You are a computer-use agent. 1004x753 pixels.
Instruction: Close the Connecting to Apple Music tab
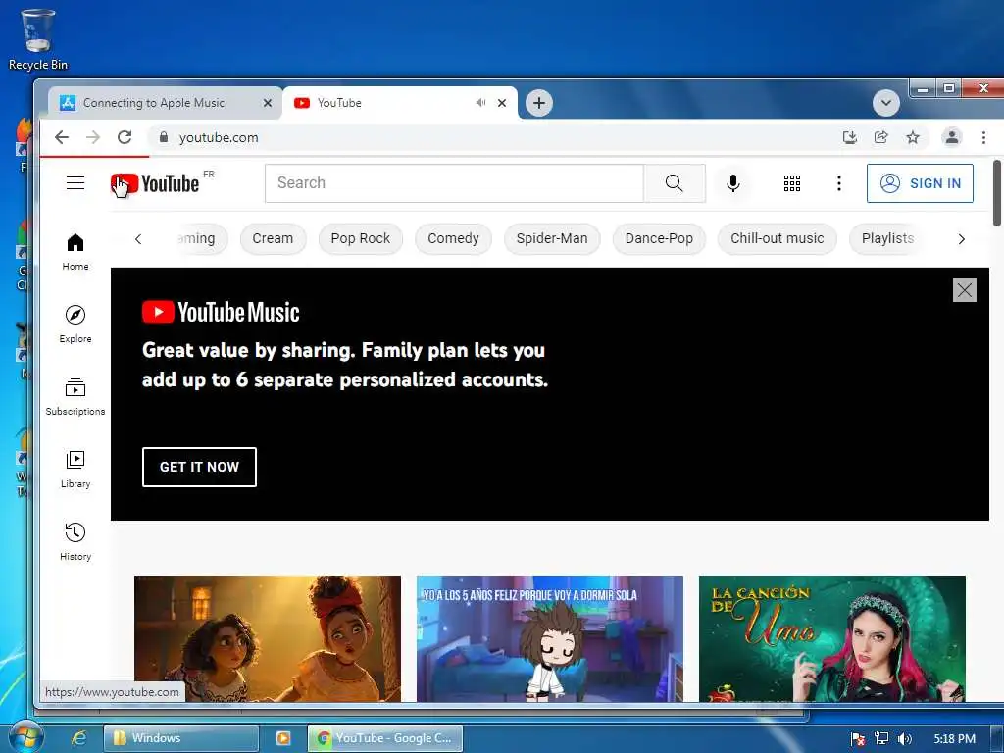[268, 102]
